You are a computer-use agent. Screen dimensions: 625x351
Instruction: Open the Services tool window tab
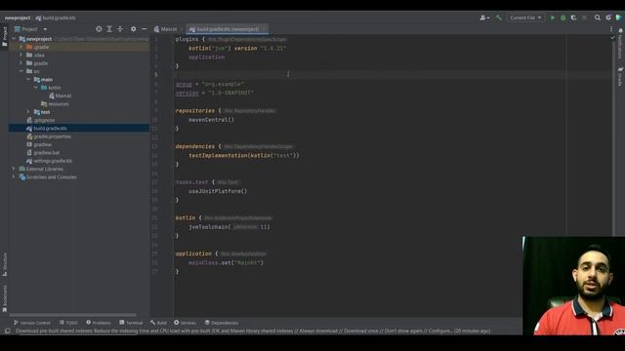coord(185,323)
